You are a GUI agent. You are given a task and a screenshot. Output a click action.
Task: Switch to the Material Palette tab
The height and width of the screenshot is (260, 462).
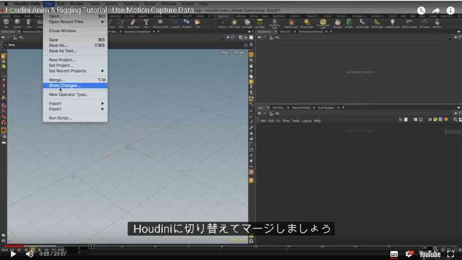tap(301, 108)
